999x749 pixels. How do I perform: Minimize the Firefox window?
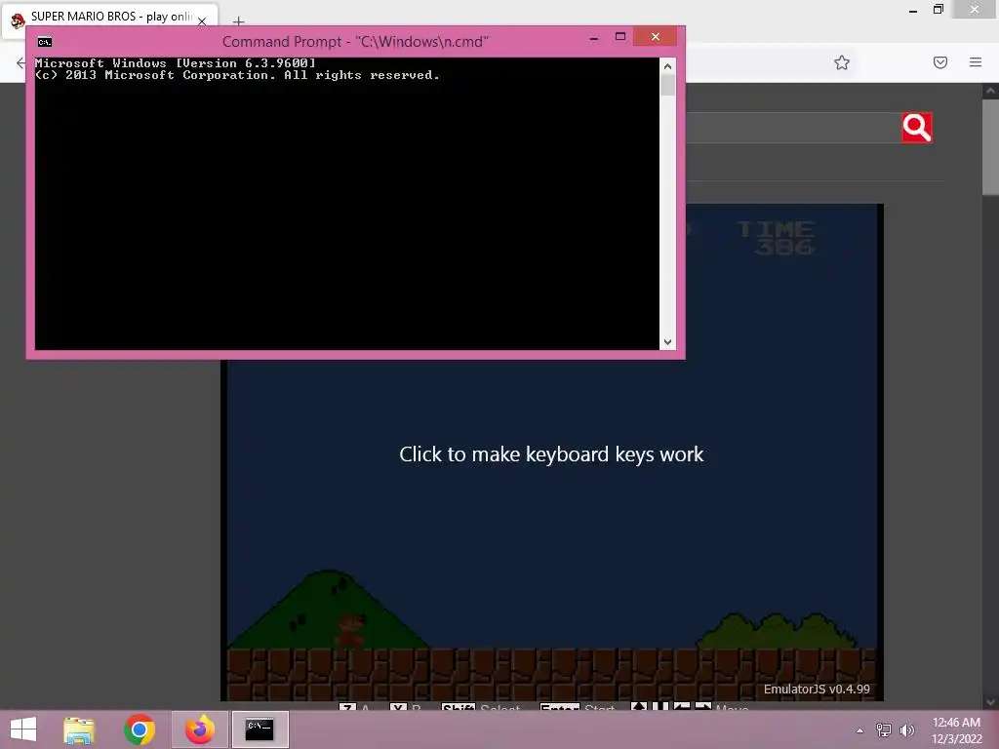[x=913, y=10]
